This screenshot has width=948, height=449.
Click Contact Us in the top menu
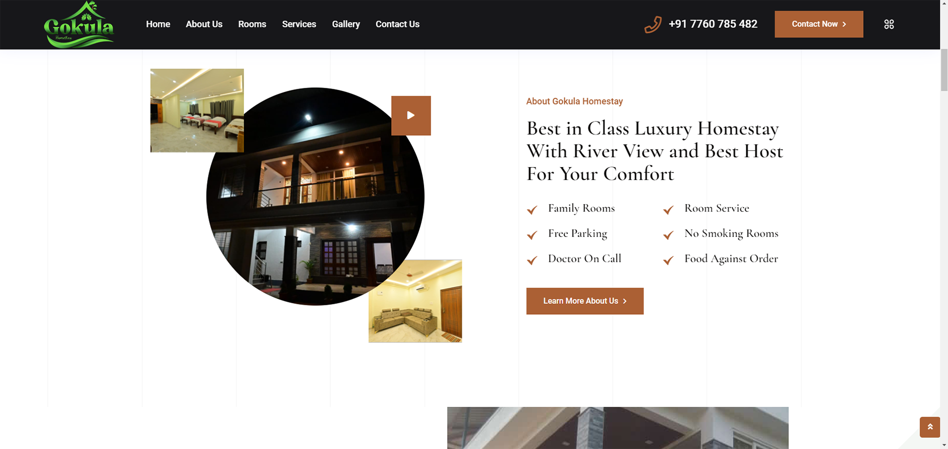point(397,24)
